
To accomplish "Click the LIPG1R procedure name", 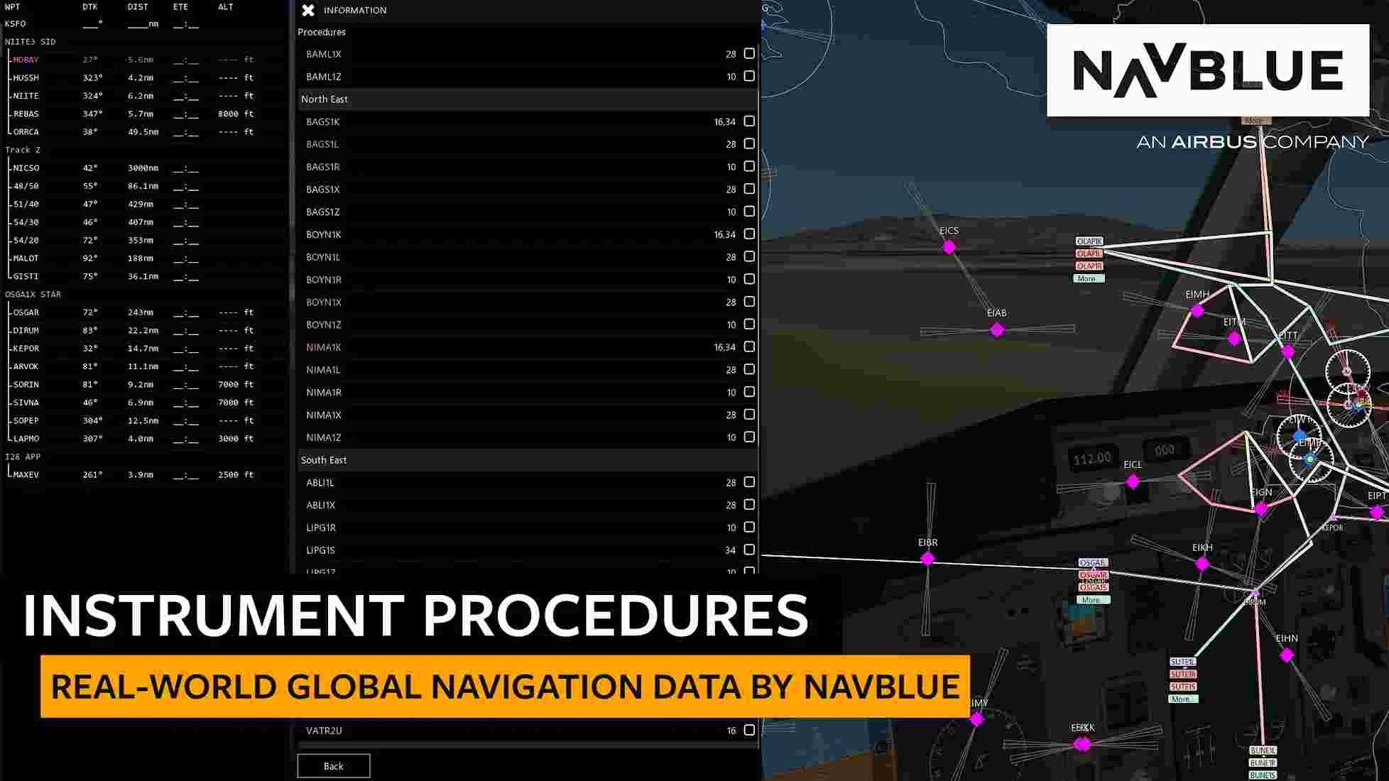I will (321, 528).
